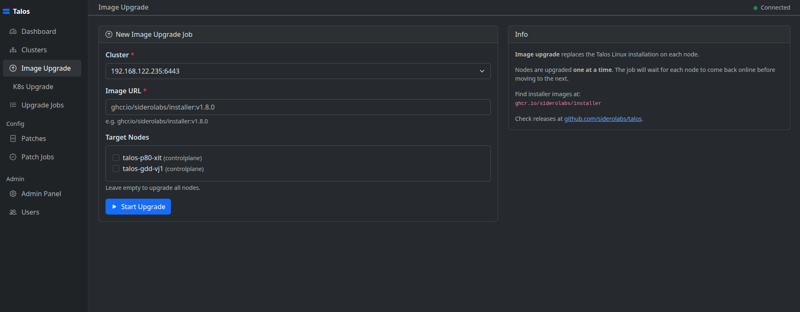Image resolution: width=800 pixels, height=312 pixels.
Task: Click the Users people icon
Action: (x=13, y=212)
